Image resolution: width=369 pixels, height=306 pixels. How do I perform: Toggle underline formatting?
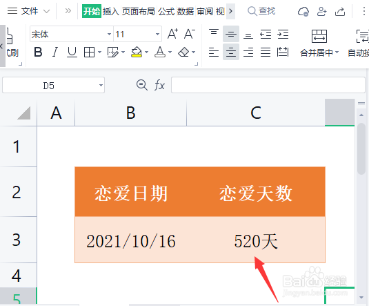[x=72, y=52]
